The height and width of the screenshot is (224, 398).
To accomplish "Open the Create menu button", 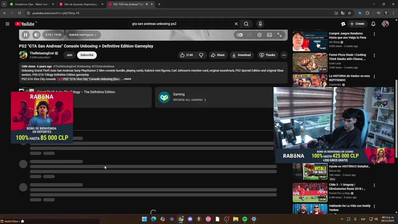I will [x=357, y=24].
